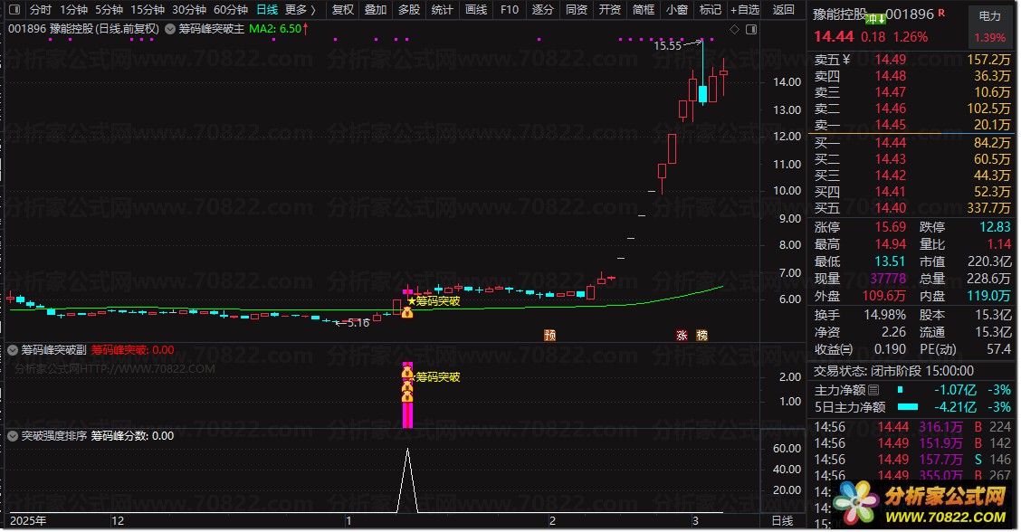Click the 涨停 15.69 value

pos(890,227)
